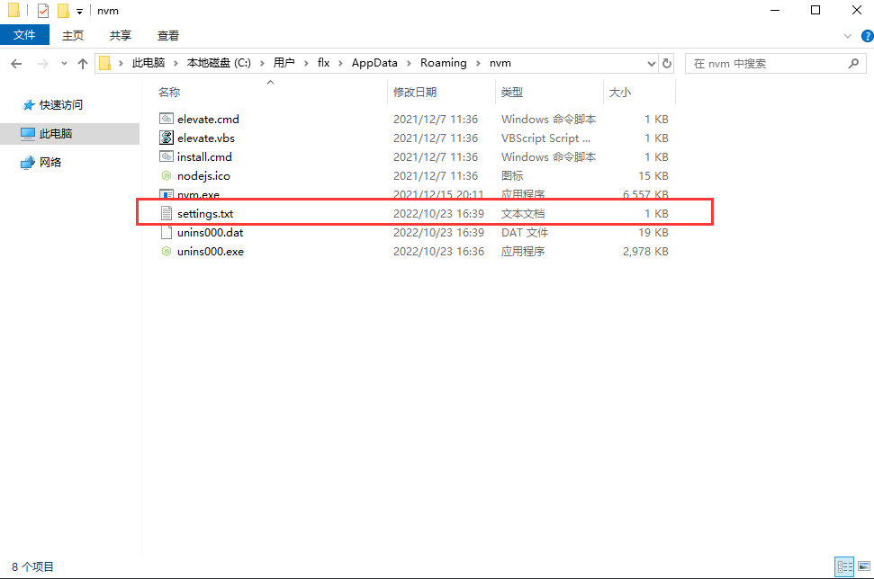Open the 共享 ribbon tab

click(x=121, y=36)
